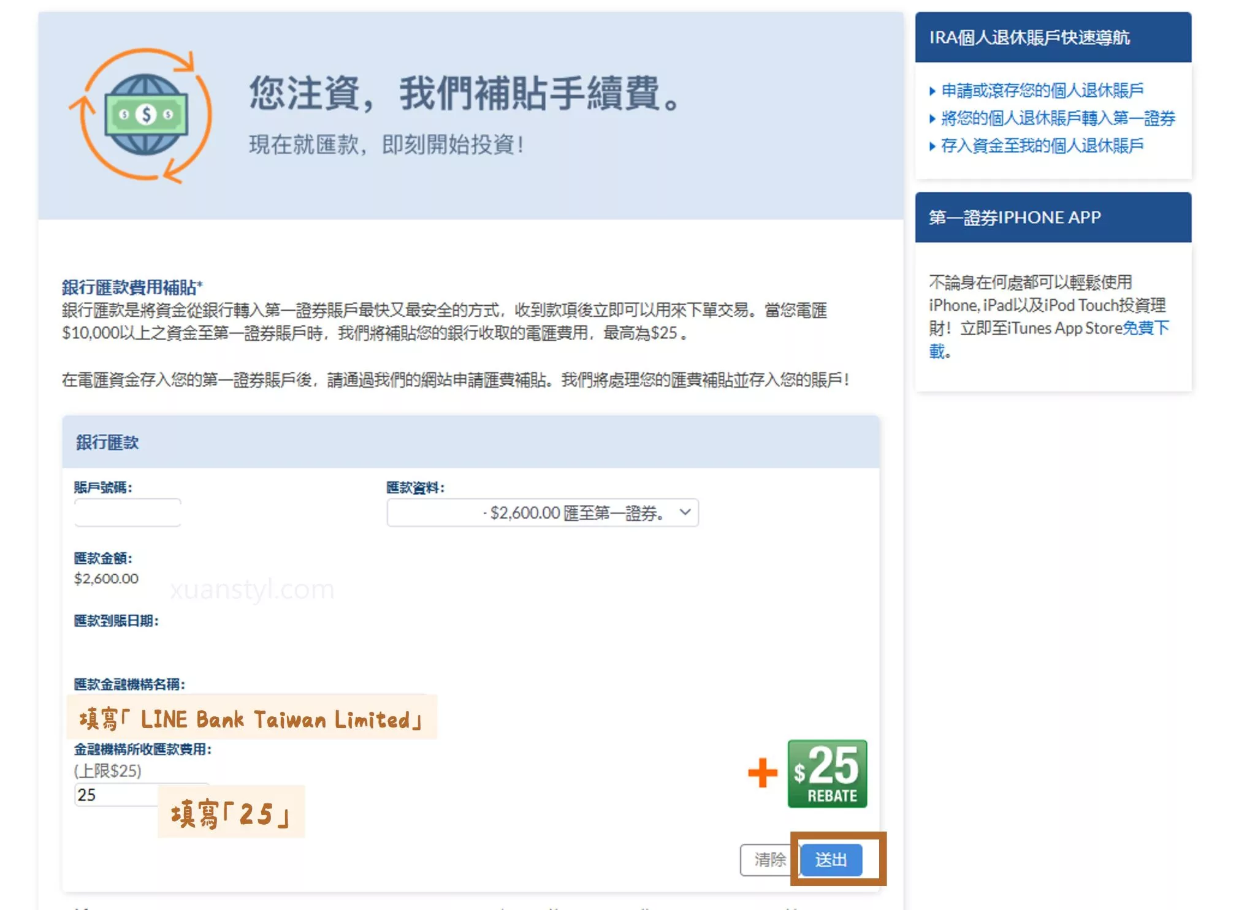
Task: Click the 現在就匯款，即刻開始投資 subtitle
Action: pos(387,145)
